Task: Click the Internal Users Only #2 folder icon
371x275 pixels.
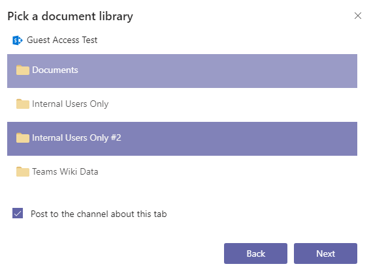Action: pyautogui.click(x=23, y=138)
